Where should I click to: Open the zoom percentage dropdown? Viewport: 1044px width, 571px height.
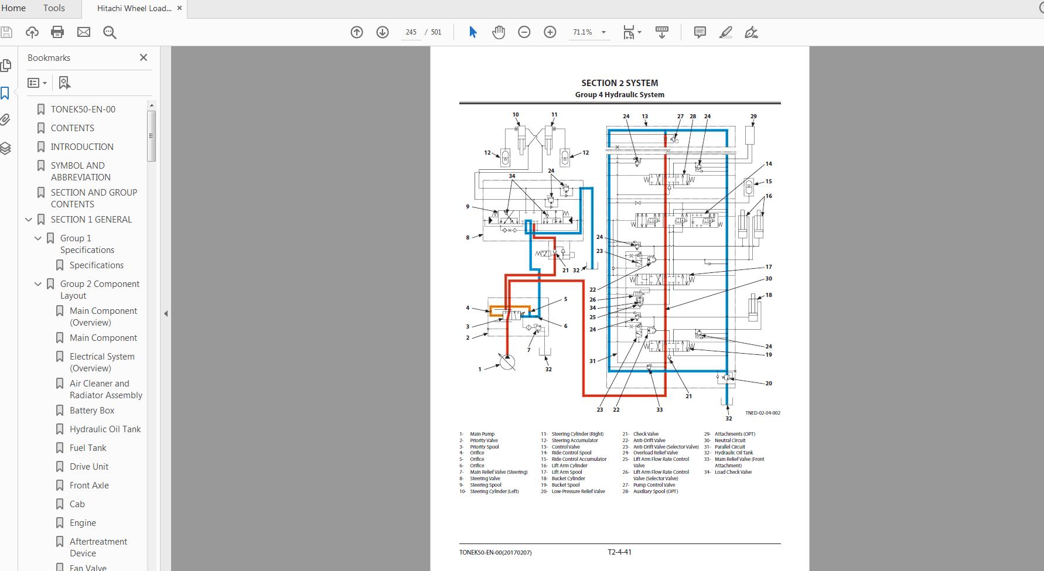[x=604, y=32]
